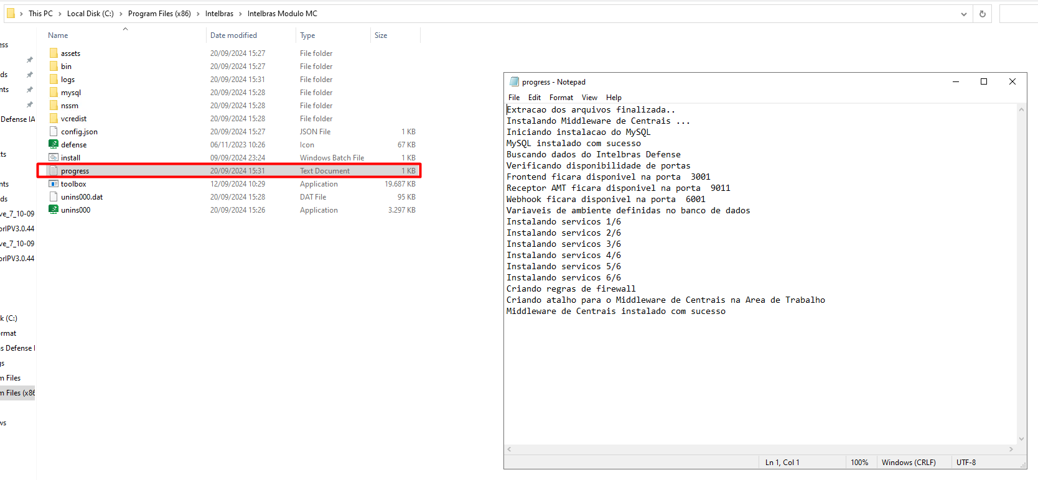The height and width of the screenshot is (480, 1038).
Task: Open the Notepad Format menu
Action: pyautogui.click(x=561, y=98)
